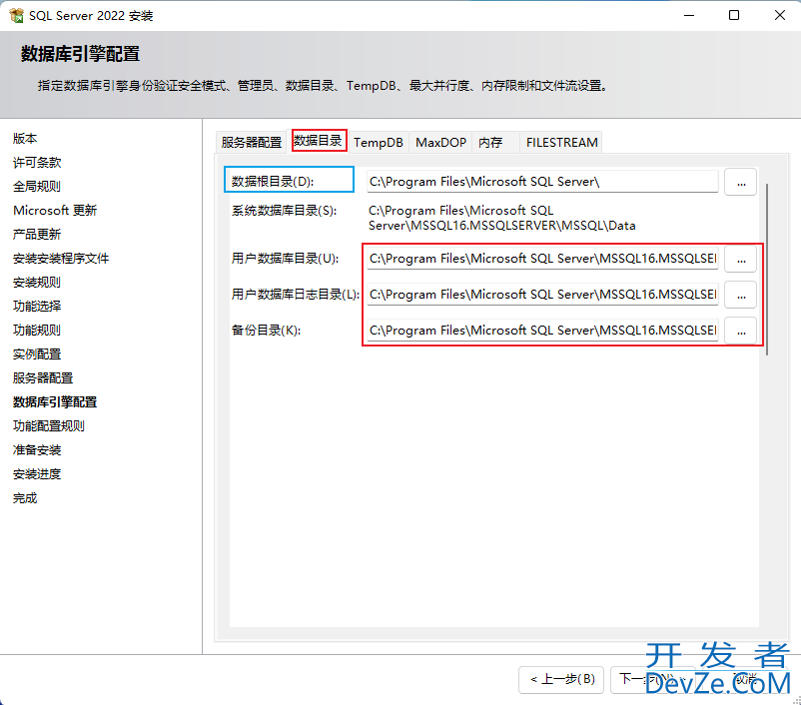
Task: Maximize the SQL Server 2022 setup window
Action: coord(734,15)
